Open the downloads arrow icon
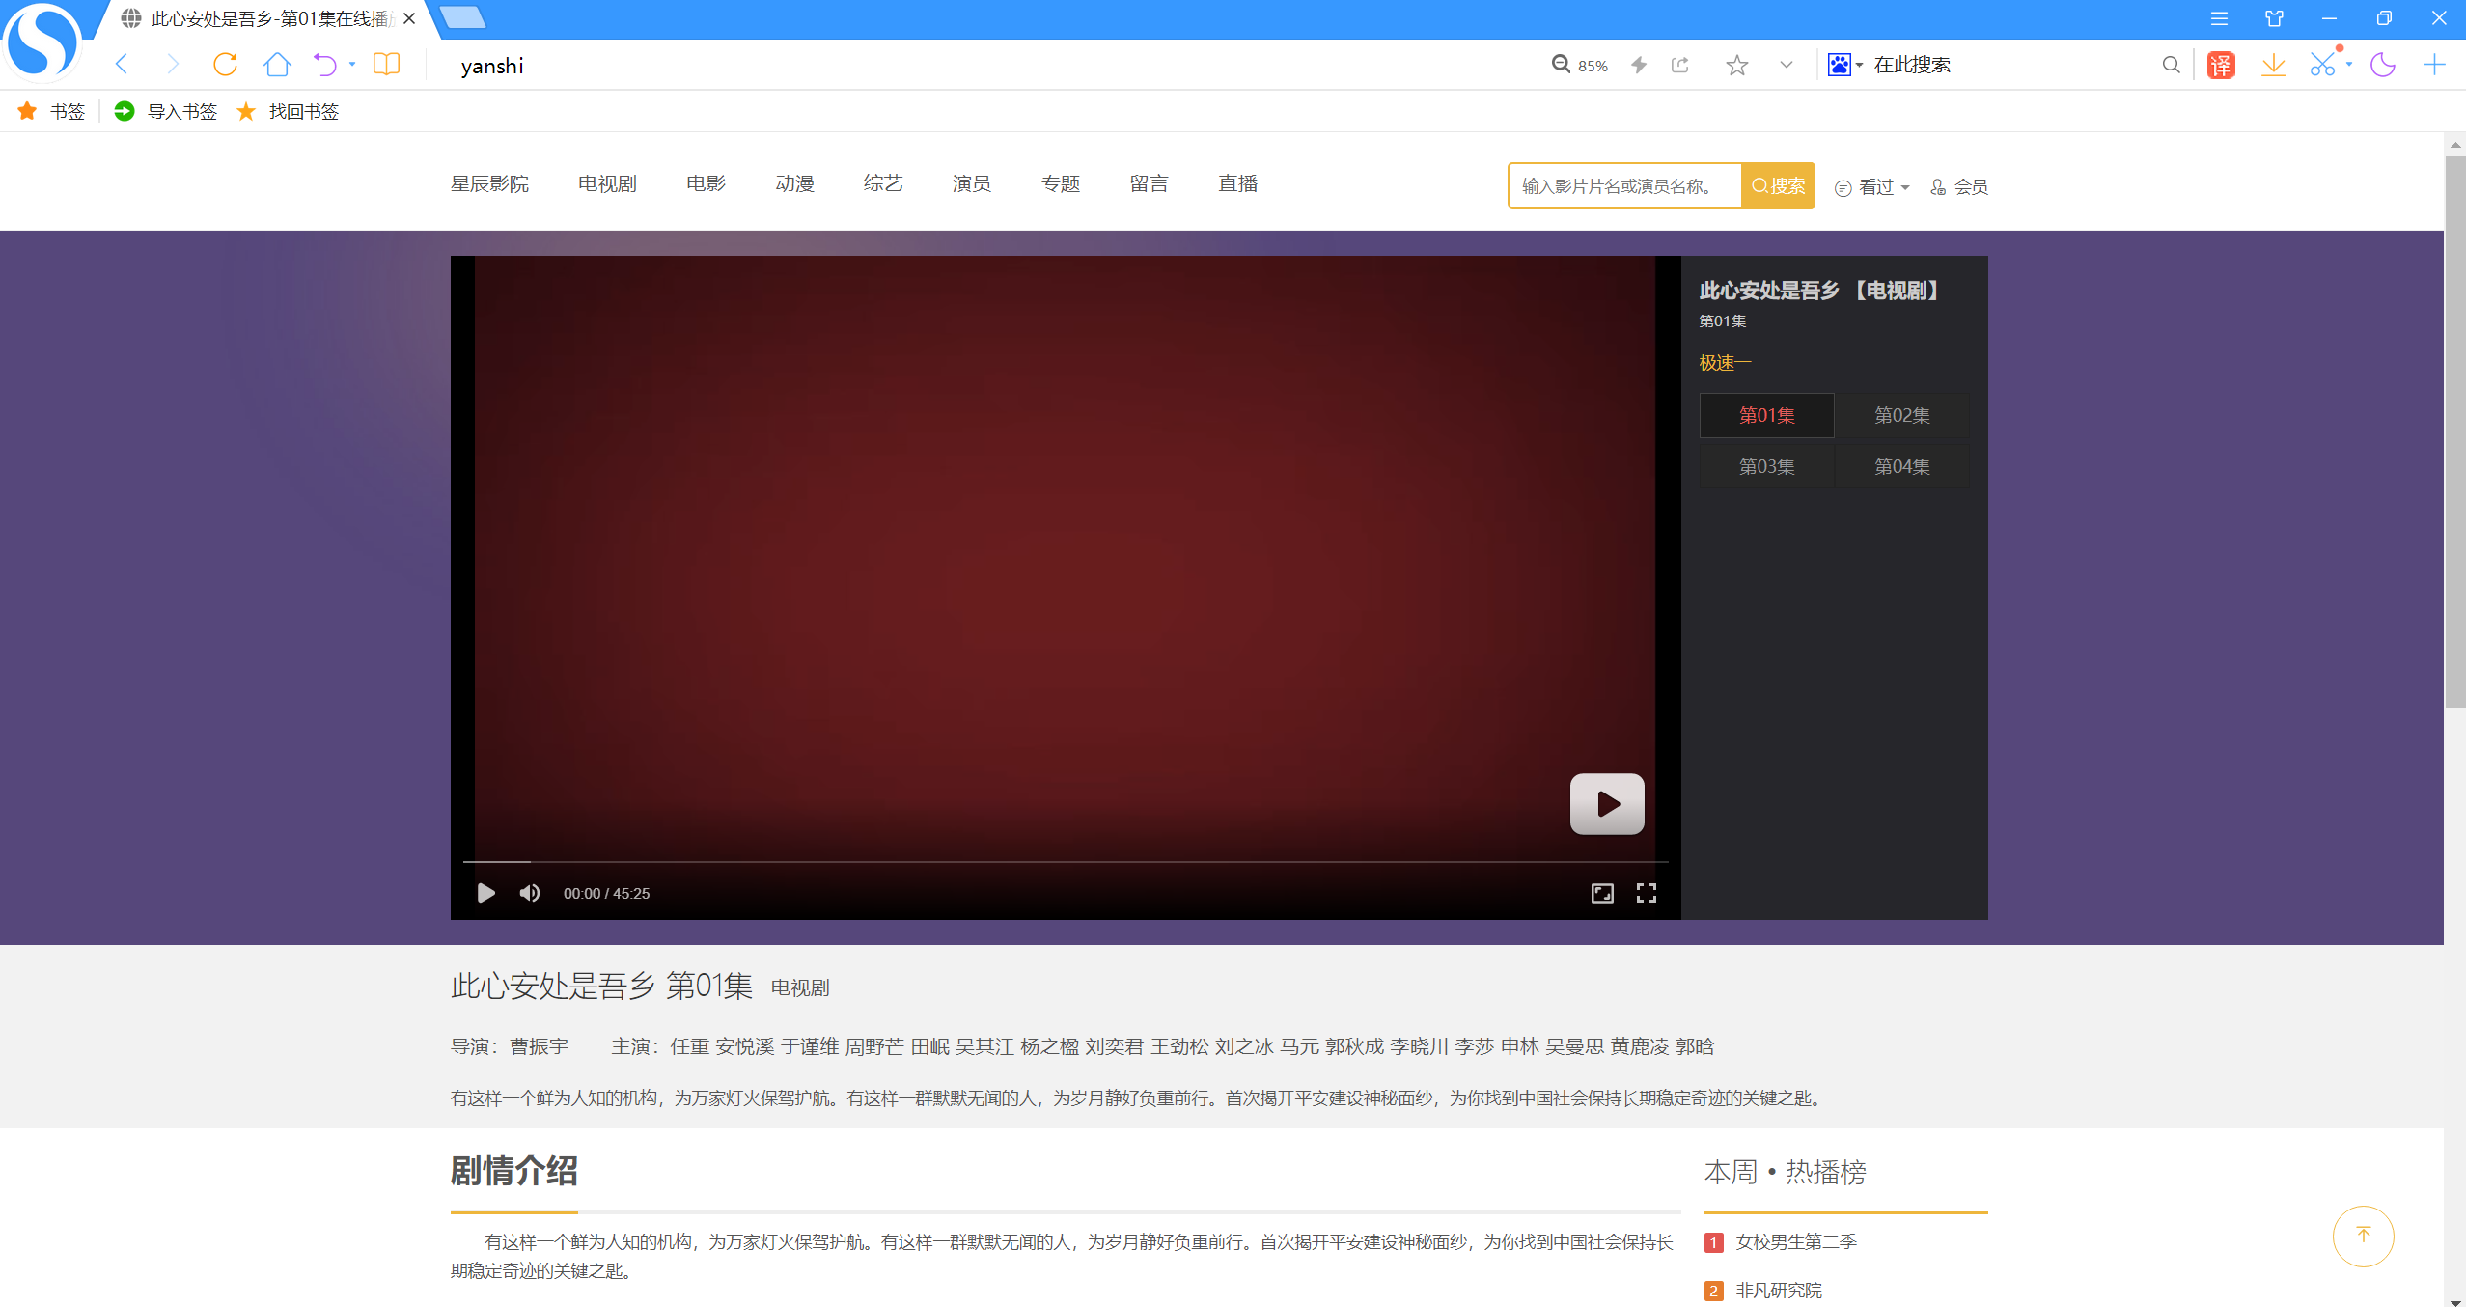The height and width of the screenshot is (1307, 2466). [x=2273, y=65]
